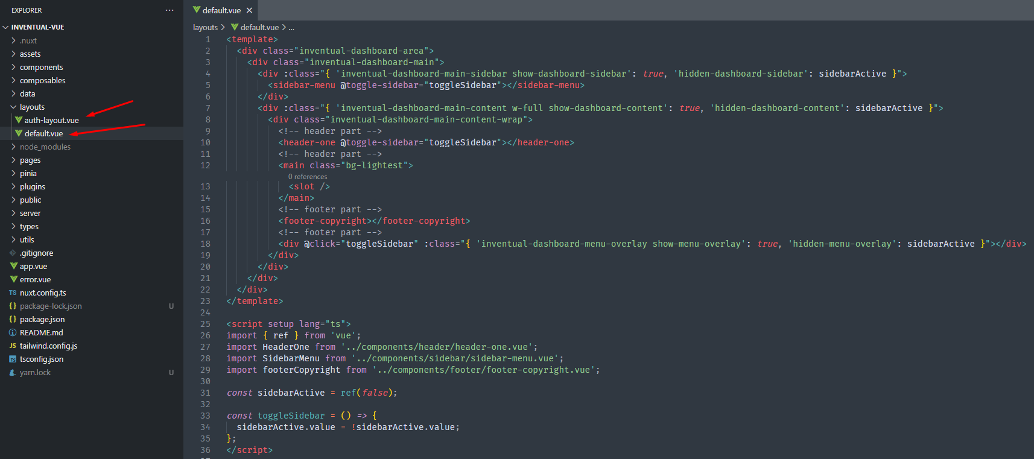
Task: Open package-lock.json file
Action: (92, 306)
